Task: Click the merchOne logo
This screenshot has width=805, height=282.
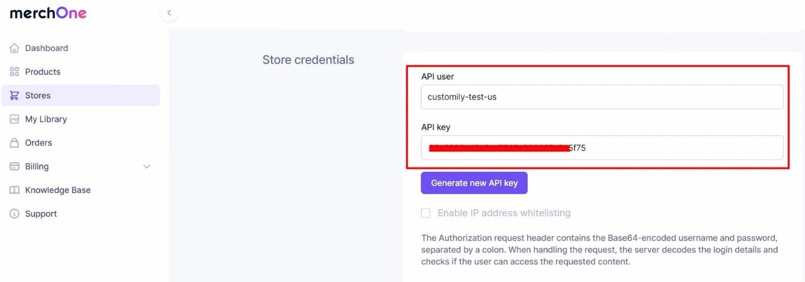Action: 49,12
